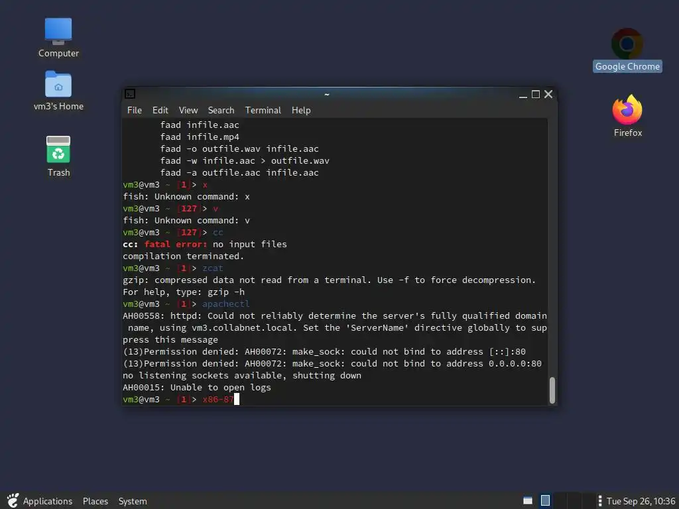Click the line ending in address 0.0.0.0:80
Image resolution: width=679 pixels, height=509 pixels.
point(332,364)
